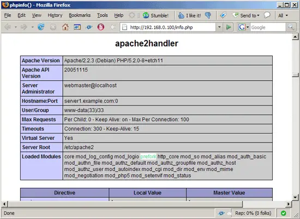Click the Google search input field
This screenshot has height=219, width=300.
pos(268,27)
